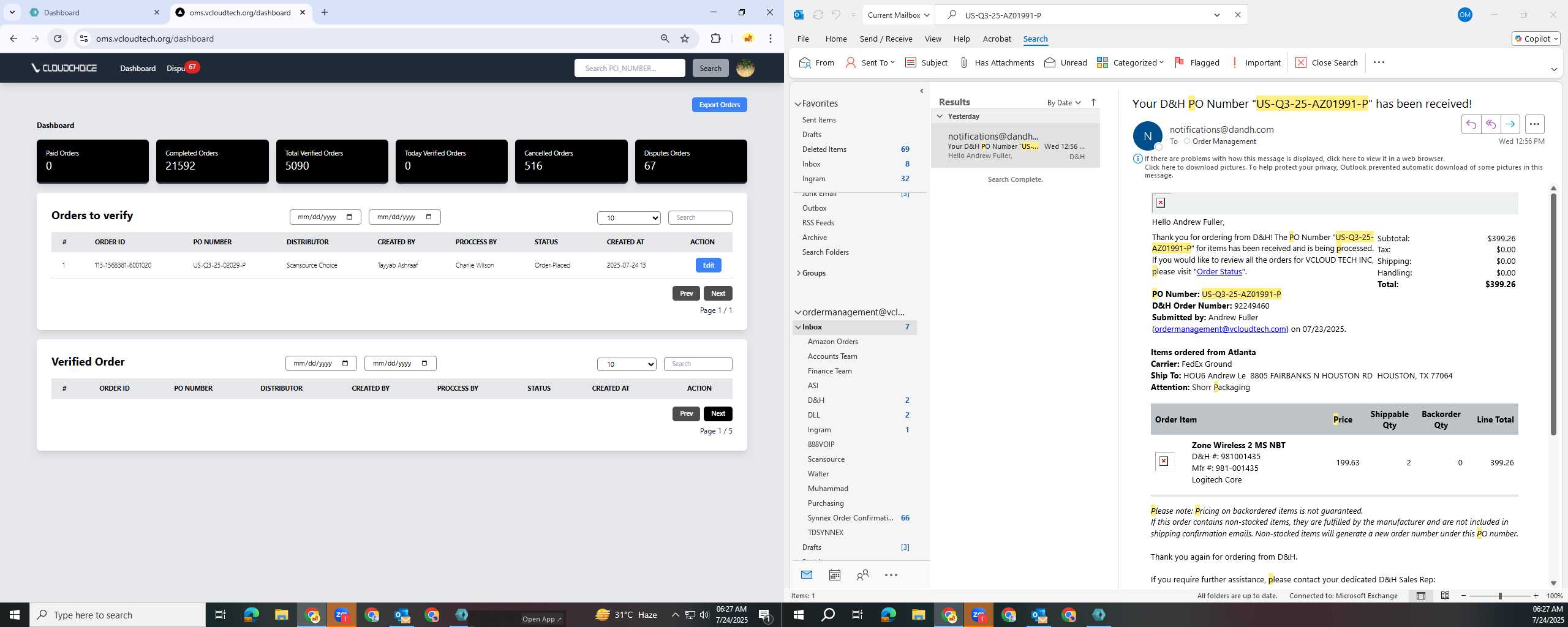Open the Help ribbon tab
1568x627 pixels.
[x=962, y=39]
